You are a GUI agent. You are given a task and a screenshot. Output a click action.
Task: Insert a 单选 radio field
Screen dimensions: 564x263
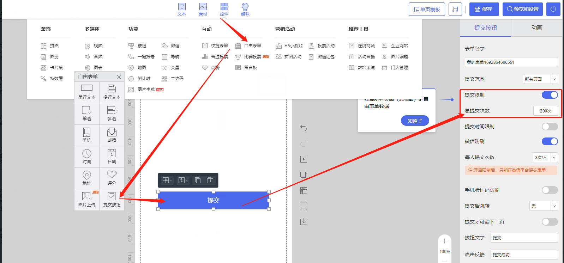(87, 114)
